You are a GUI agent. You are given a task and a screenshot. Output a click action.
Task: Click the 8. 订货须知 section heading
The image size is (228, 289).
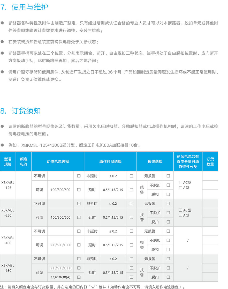click(x=21, y=111)
